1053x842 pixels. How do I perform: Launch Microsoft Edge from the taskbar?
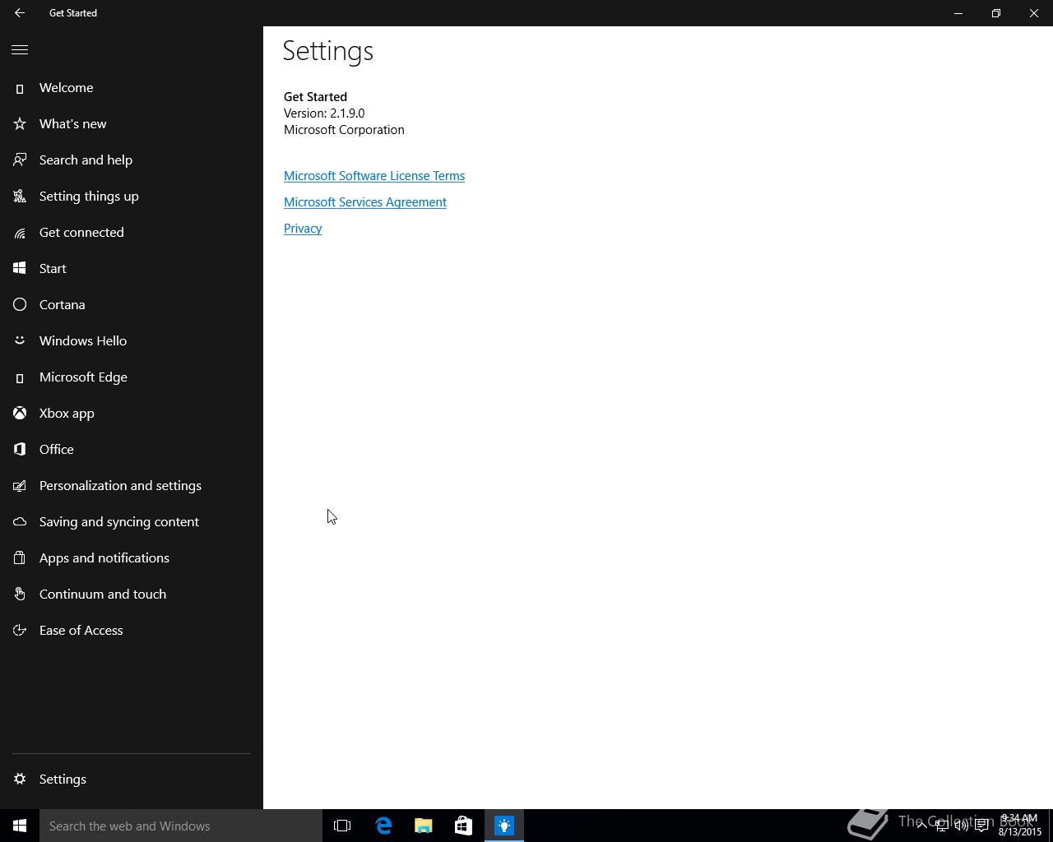point(383,826)
